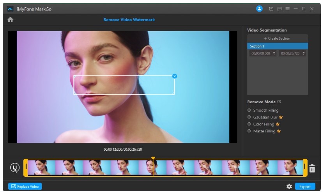Click the play preview button on timeline
This screenshot has height=192, width=322.
tap(14, 168)
